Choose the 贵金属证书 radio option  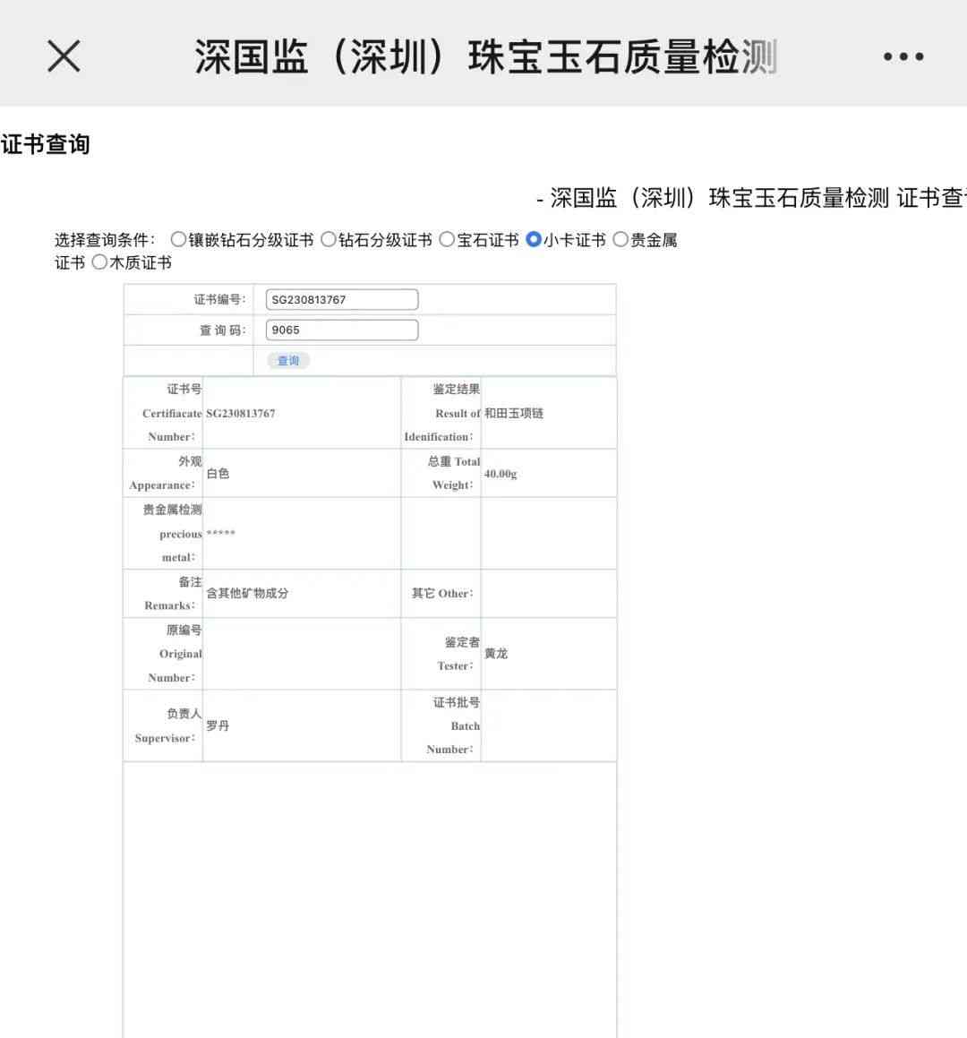point(620,239)
